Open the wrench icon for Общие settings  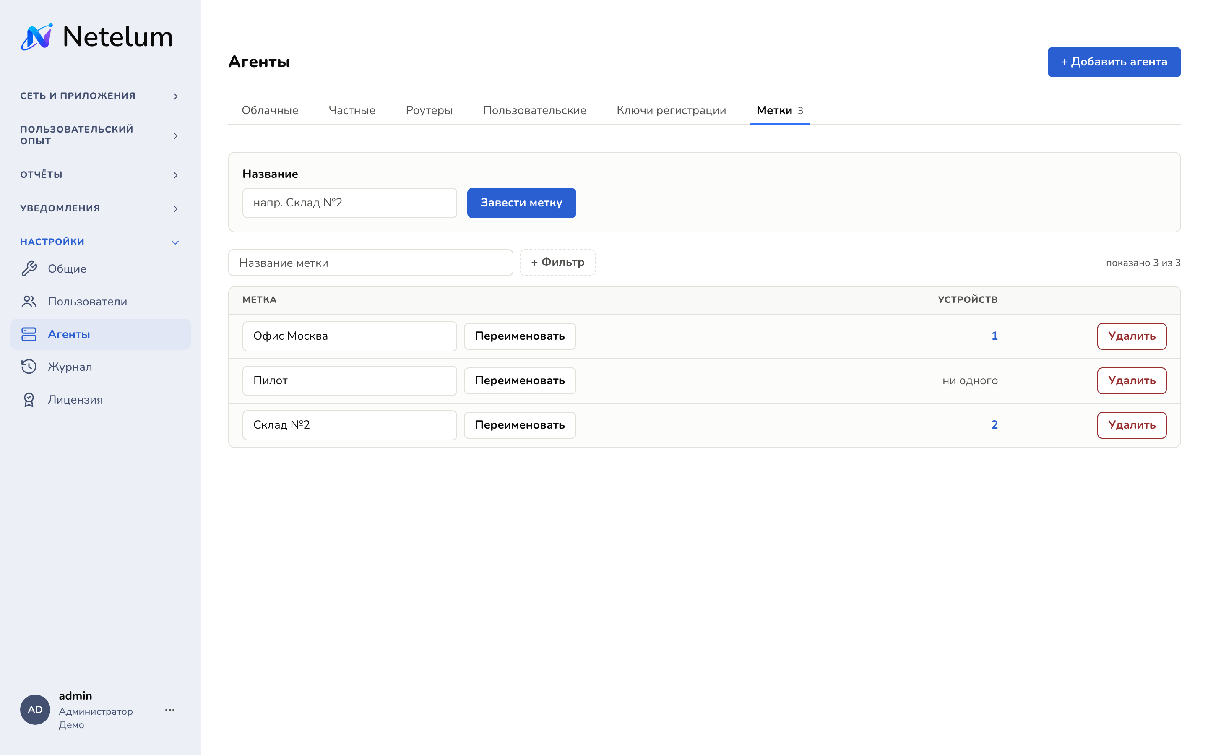29,268
